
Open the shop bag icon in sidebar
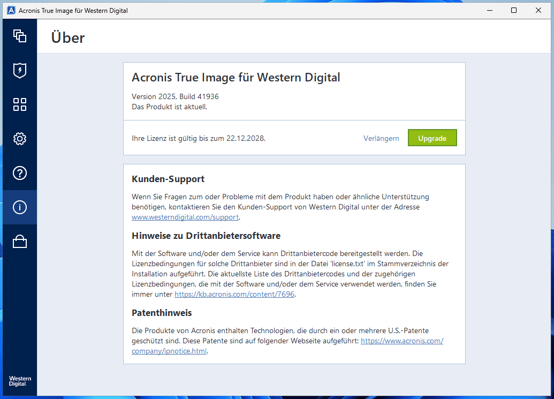tap(20, 242)
